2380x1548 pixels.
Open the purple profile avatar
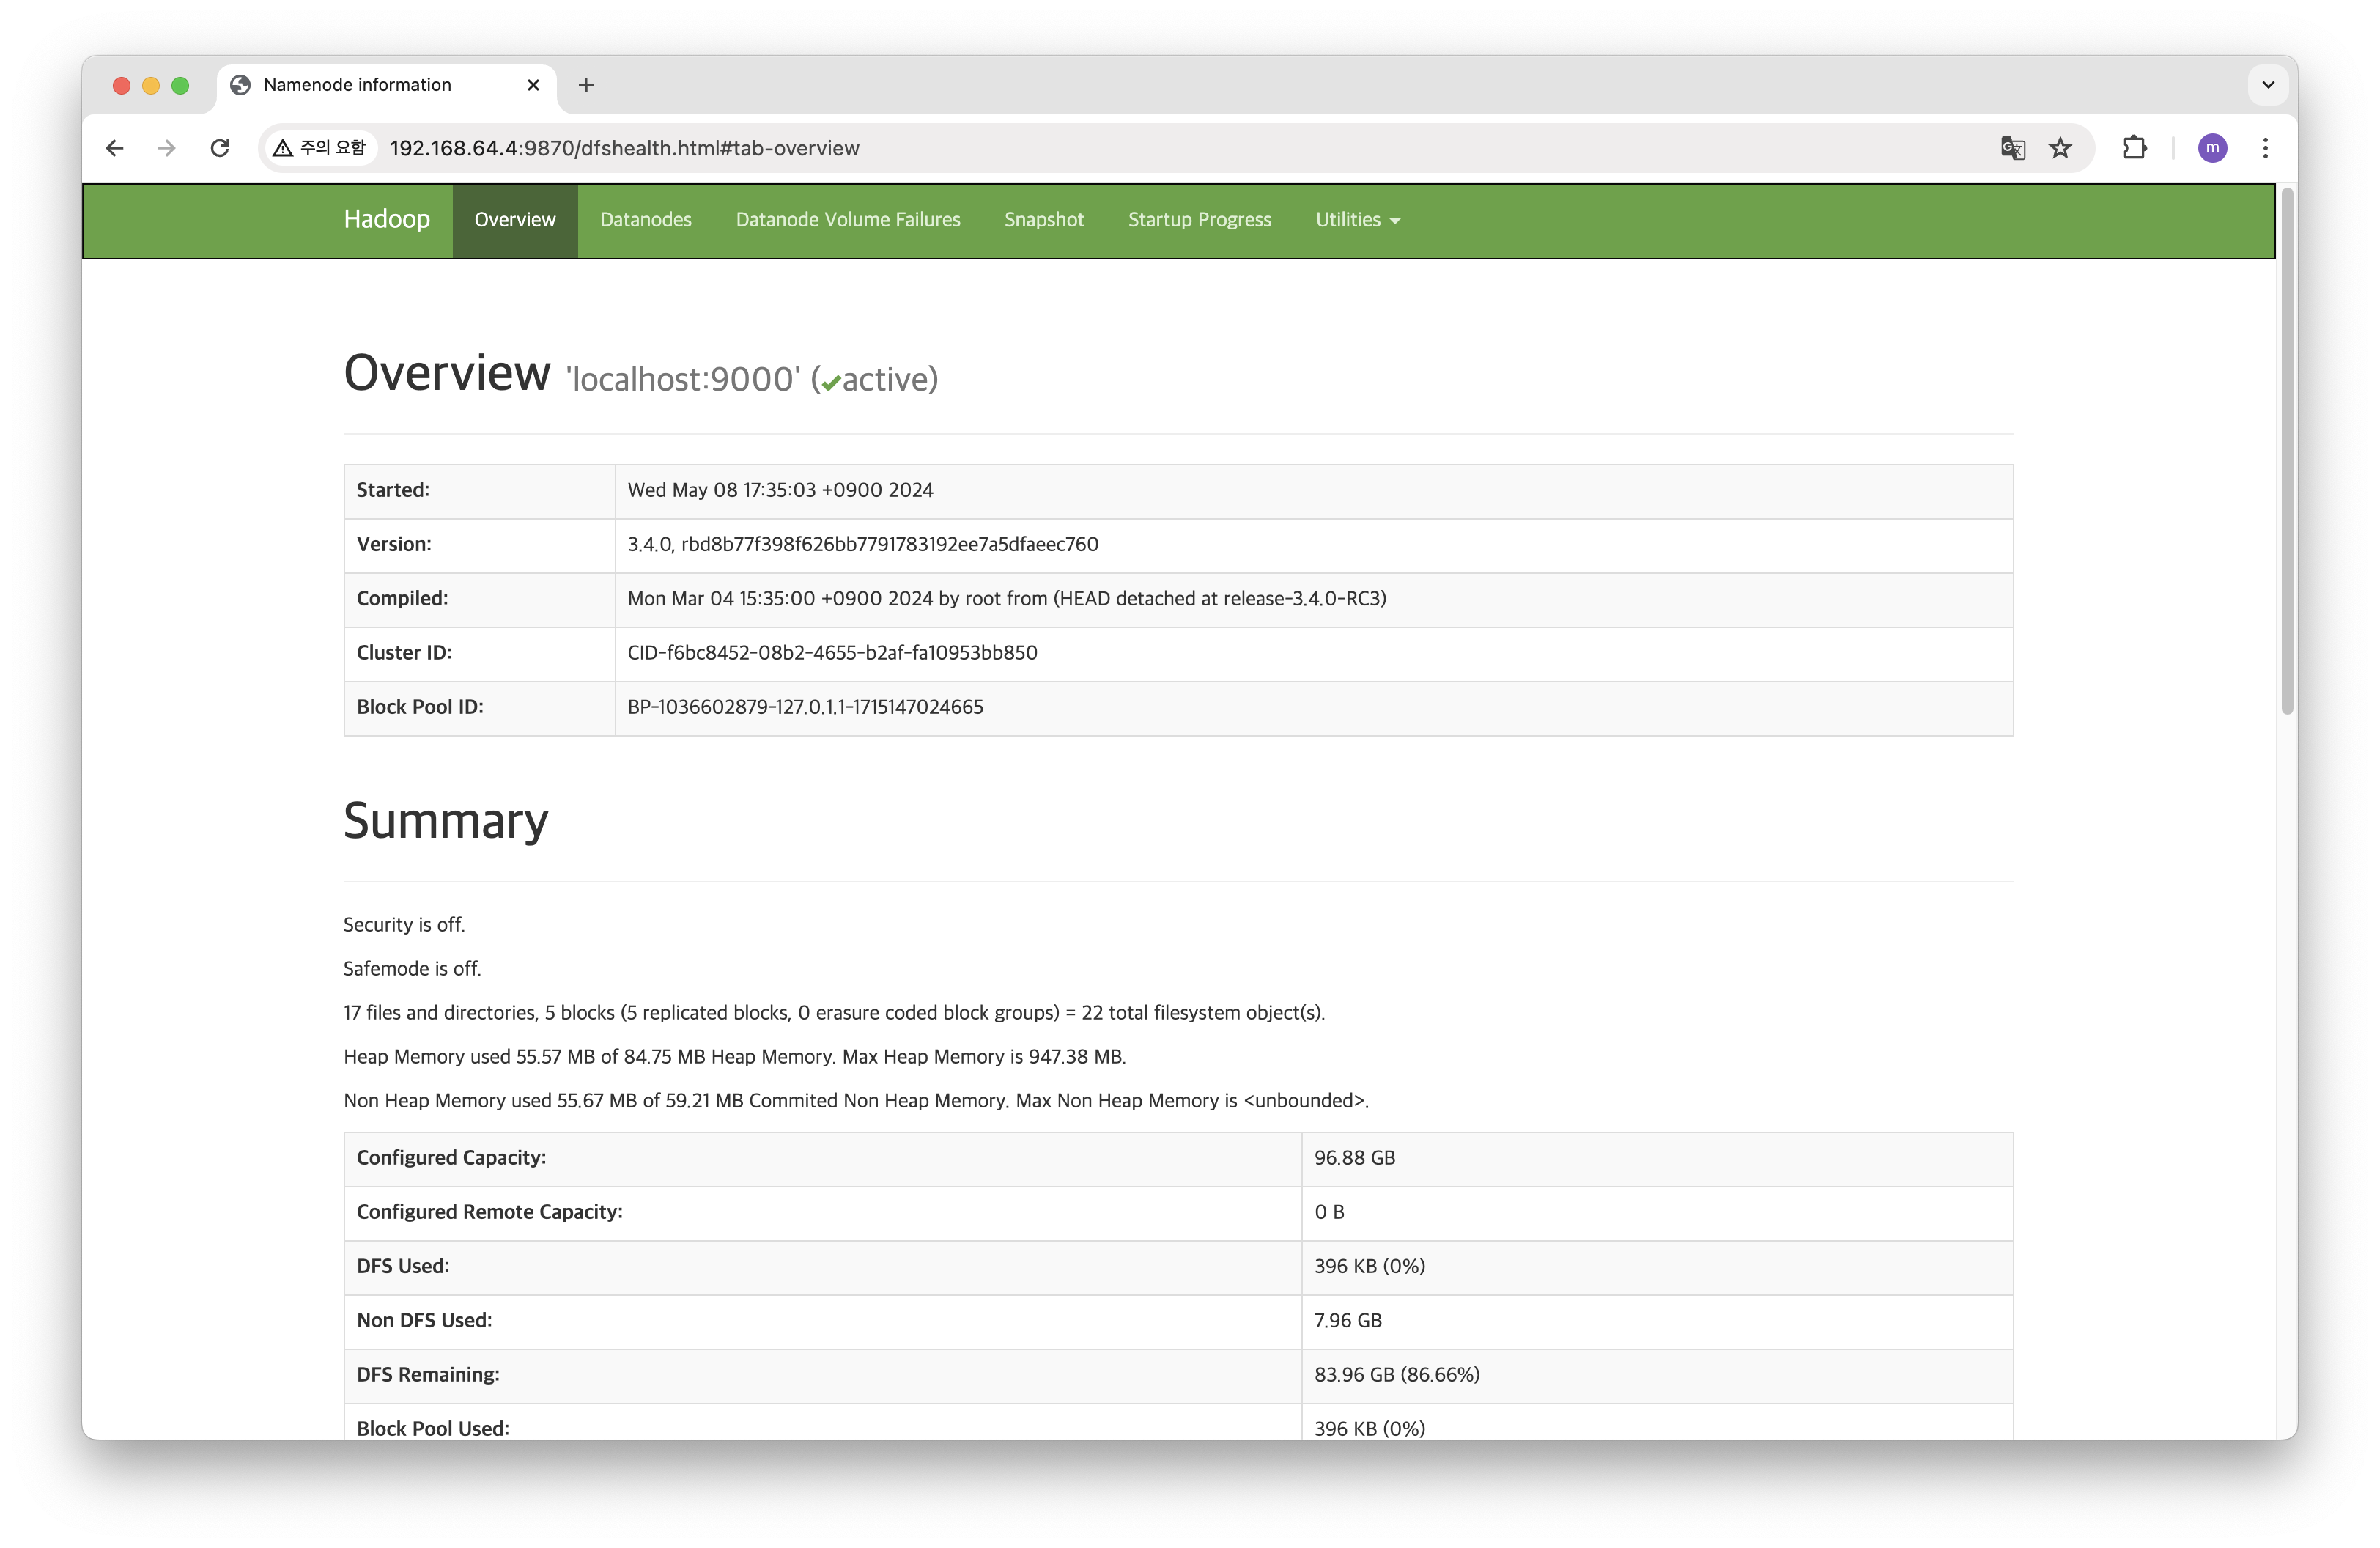2212,148
